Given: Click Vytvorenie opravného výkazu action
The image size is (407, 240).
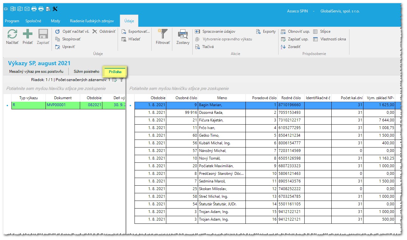Looking at the screenshot, I should 223,39.
